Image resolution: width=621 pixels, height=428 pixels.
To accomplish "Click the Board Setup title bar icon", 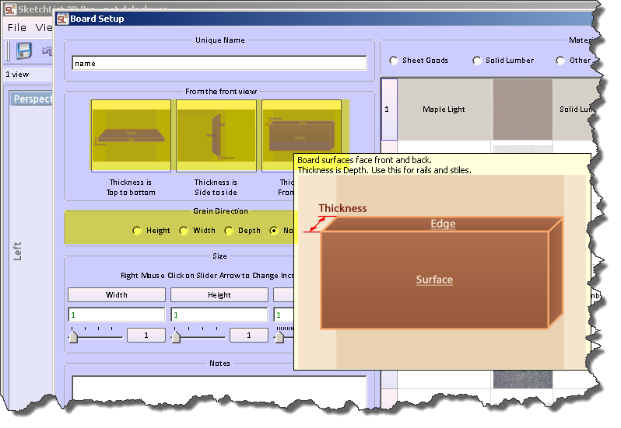I will (62, 19).
